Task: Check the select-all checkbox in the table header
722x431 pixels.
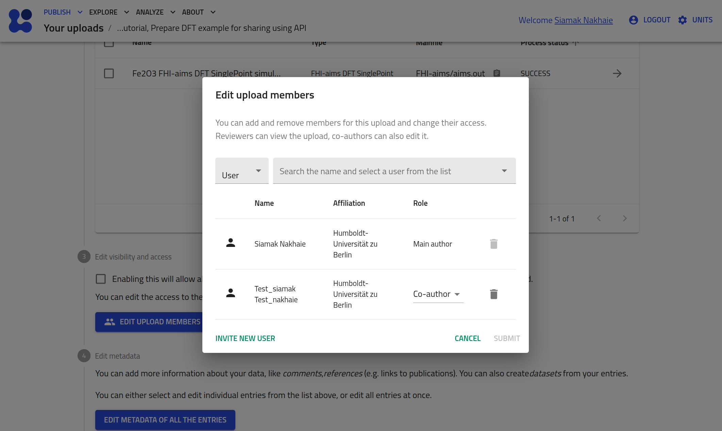Action: coord(109,43)
